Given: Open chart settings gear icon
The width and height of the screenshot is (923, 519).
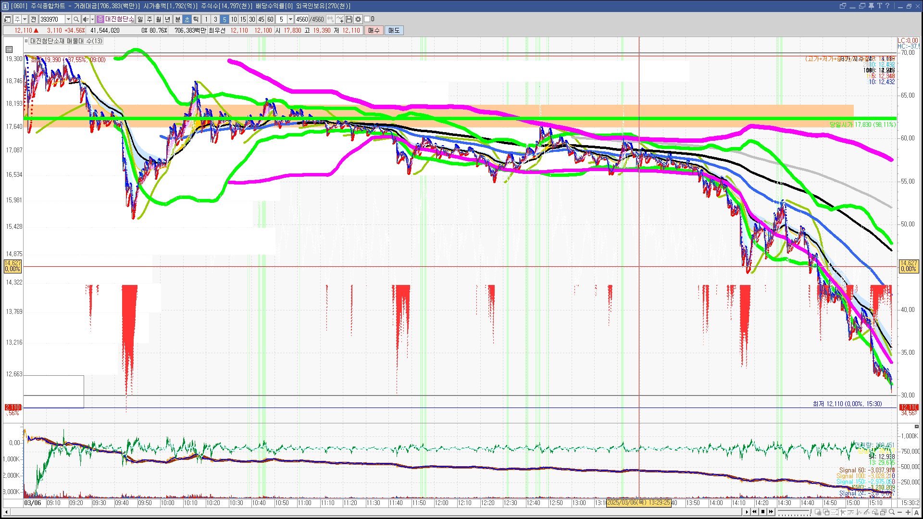Looking at the screenshot, I should (358, 19).
